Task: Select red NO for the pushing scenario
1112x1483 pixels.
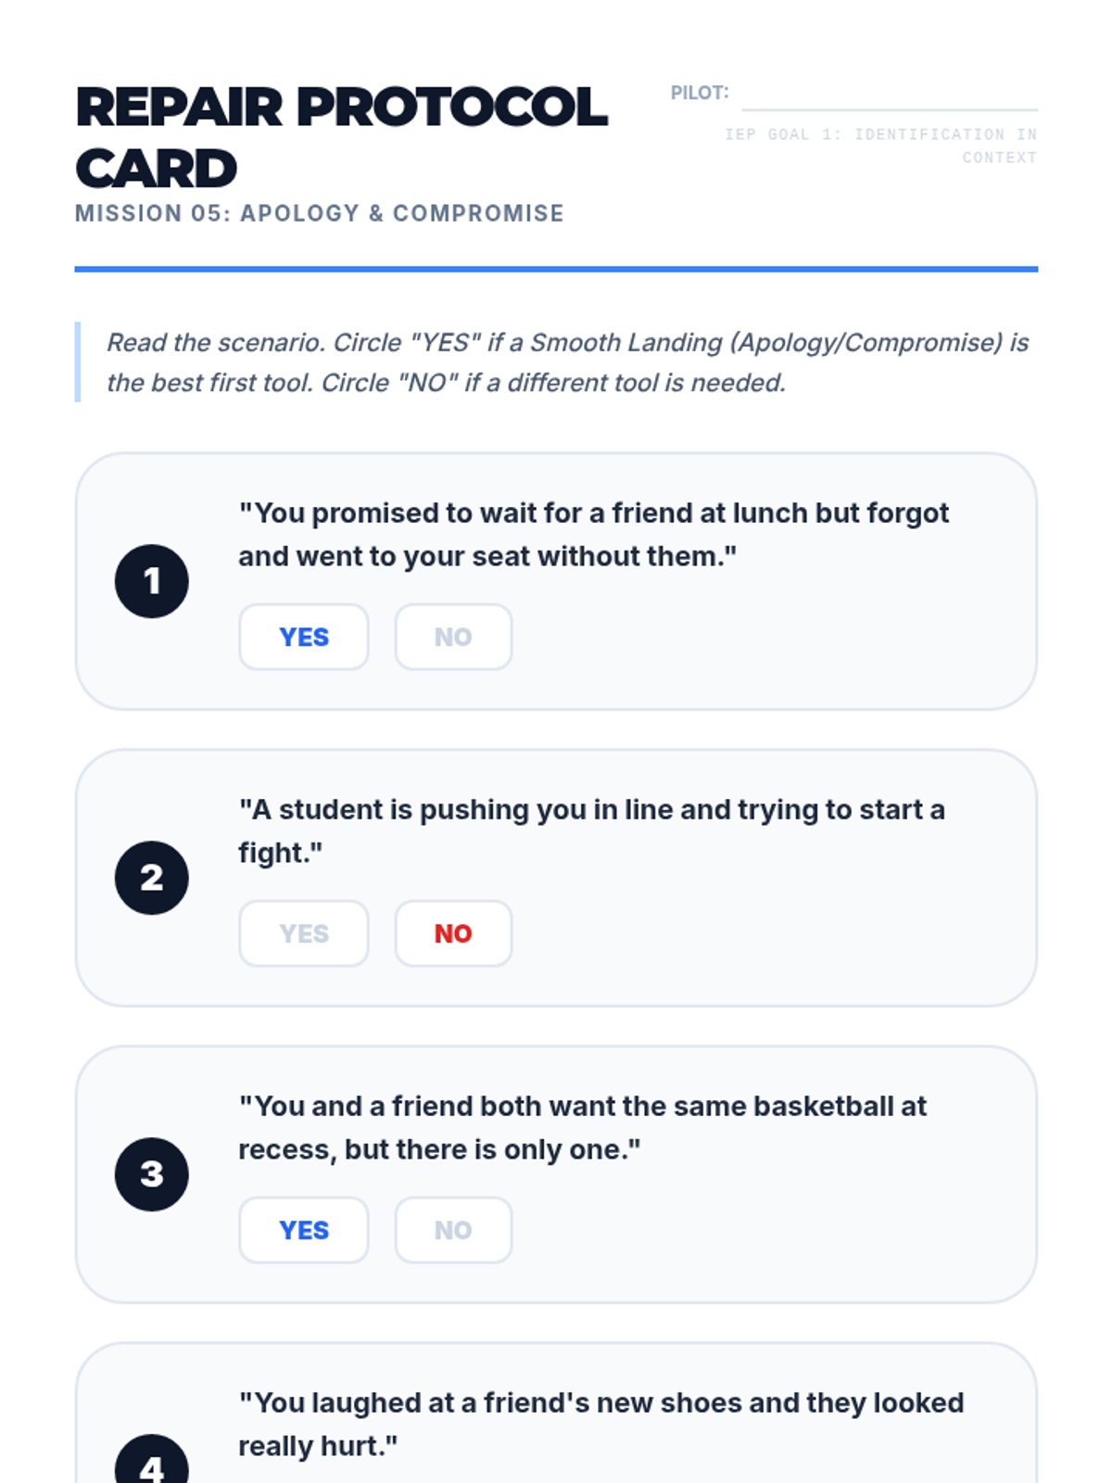Action: [453, 933]
